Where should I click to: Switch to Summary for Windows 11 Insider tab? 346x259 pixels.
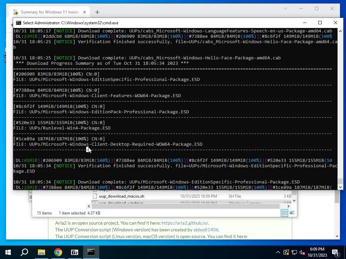50,12
